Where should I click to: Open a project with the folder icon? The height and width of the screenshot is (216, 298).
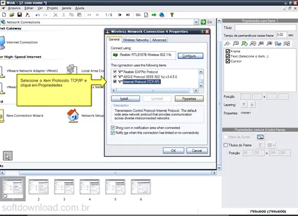pyautogui.click(x=12, y=15)
